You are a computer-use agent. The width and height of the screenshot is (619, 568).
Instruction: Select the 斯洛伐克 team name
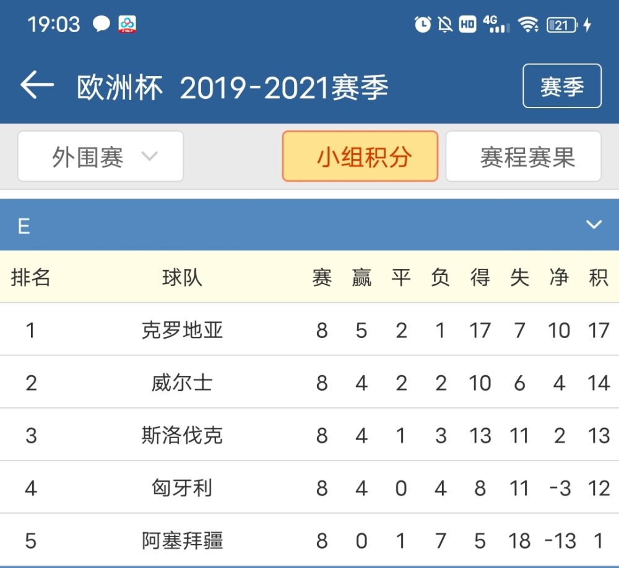(x=182, y=436)
